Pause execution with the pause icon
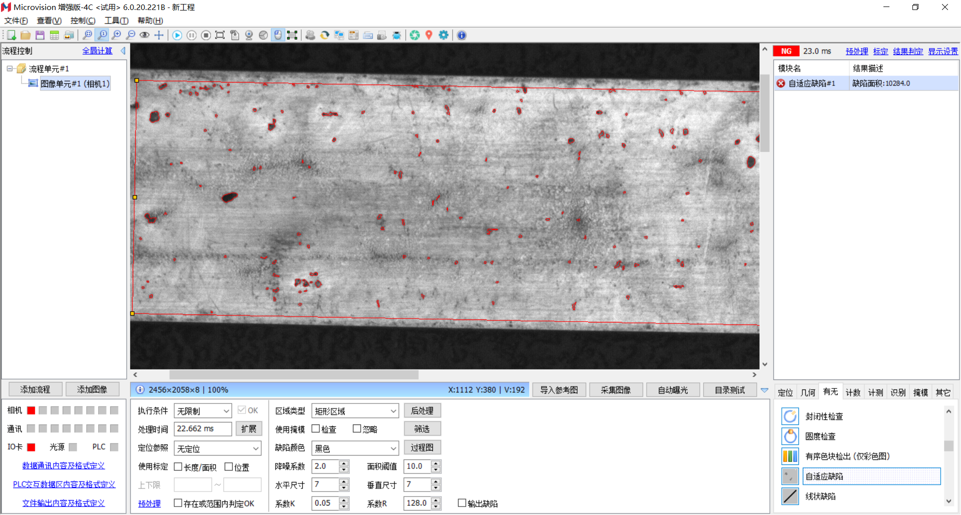The height and width of the screenshot is (515, 961). [x=192, y=35]
